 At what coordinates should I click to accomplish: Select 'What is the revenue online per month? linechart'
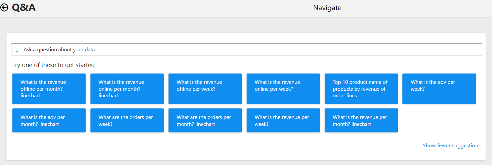(x=127, y=89)
